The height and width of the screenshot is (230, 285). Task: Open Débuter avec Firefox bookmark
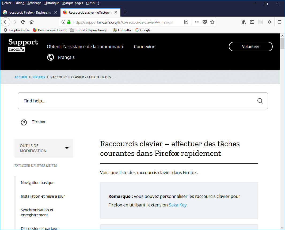click(x=50, y=30)
